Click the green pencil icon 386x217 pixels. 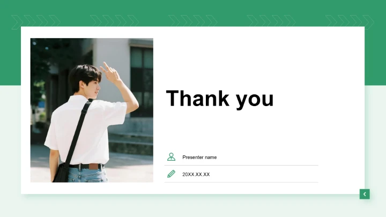[171, 174]
